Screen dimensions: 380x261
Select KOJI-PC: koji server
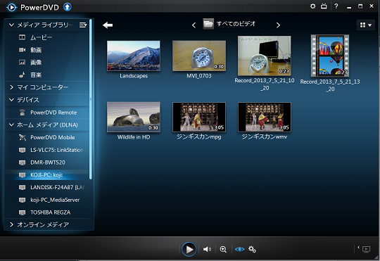[x=46, y=175]
